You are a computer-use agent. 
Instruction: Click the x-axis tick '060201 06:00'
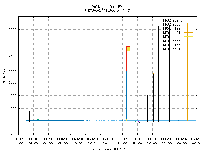point(48,141)
